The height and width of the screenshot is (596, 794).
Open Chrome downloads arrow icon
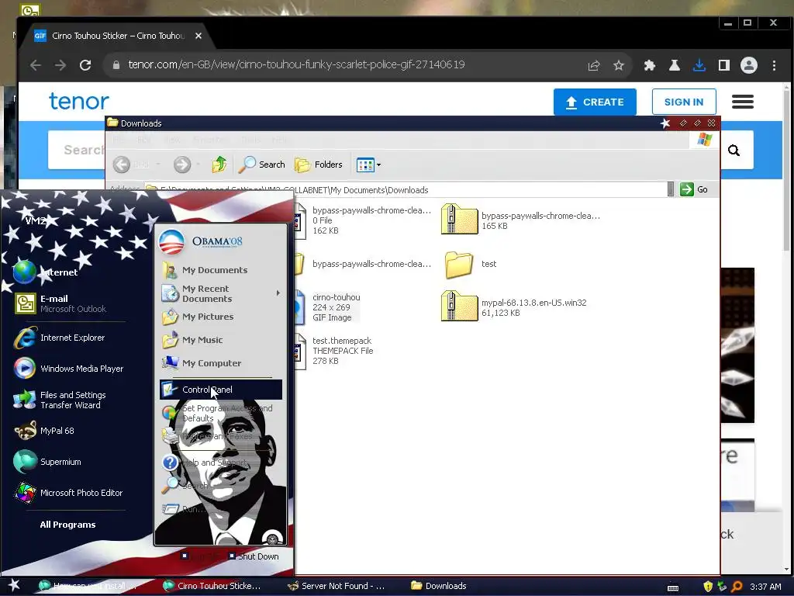pos(699,65)
